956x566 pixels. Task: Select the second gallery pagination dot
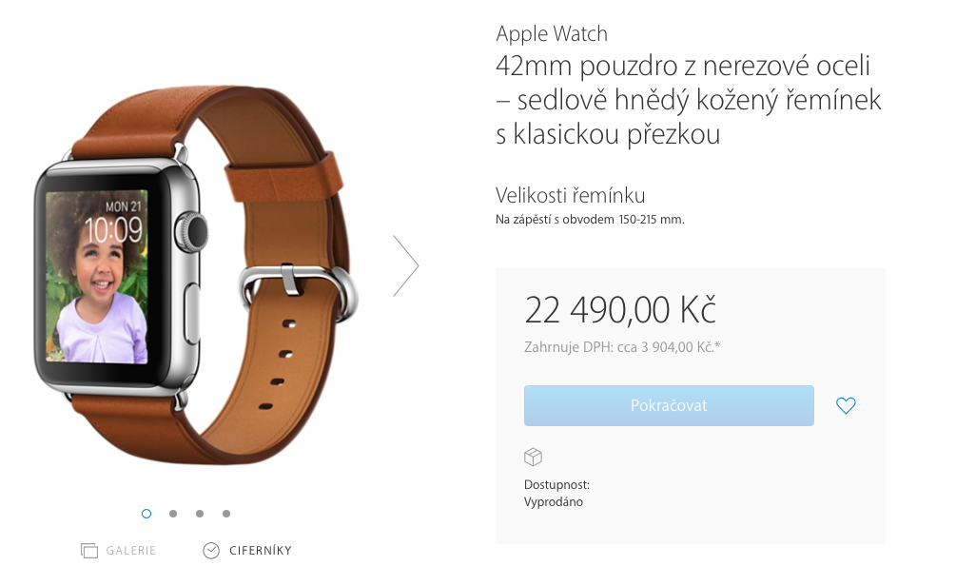pos(173,514)
